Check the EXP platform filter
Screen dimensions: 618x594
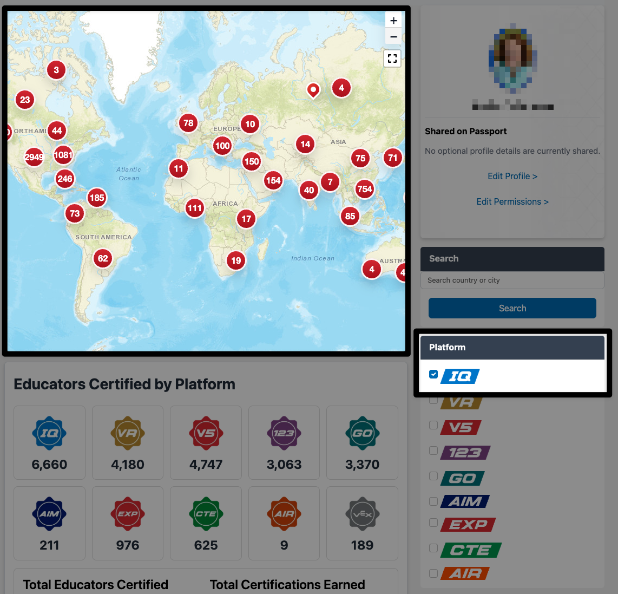click(433, 522)
